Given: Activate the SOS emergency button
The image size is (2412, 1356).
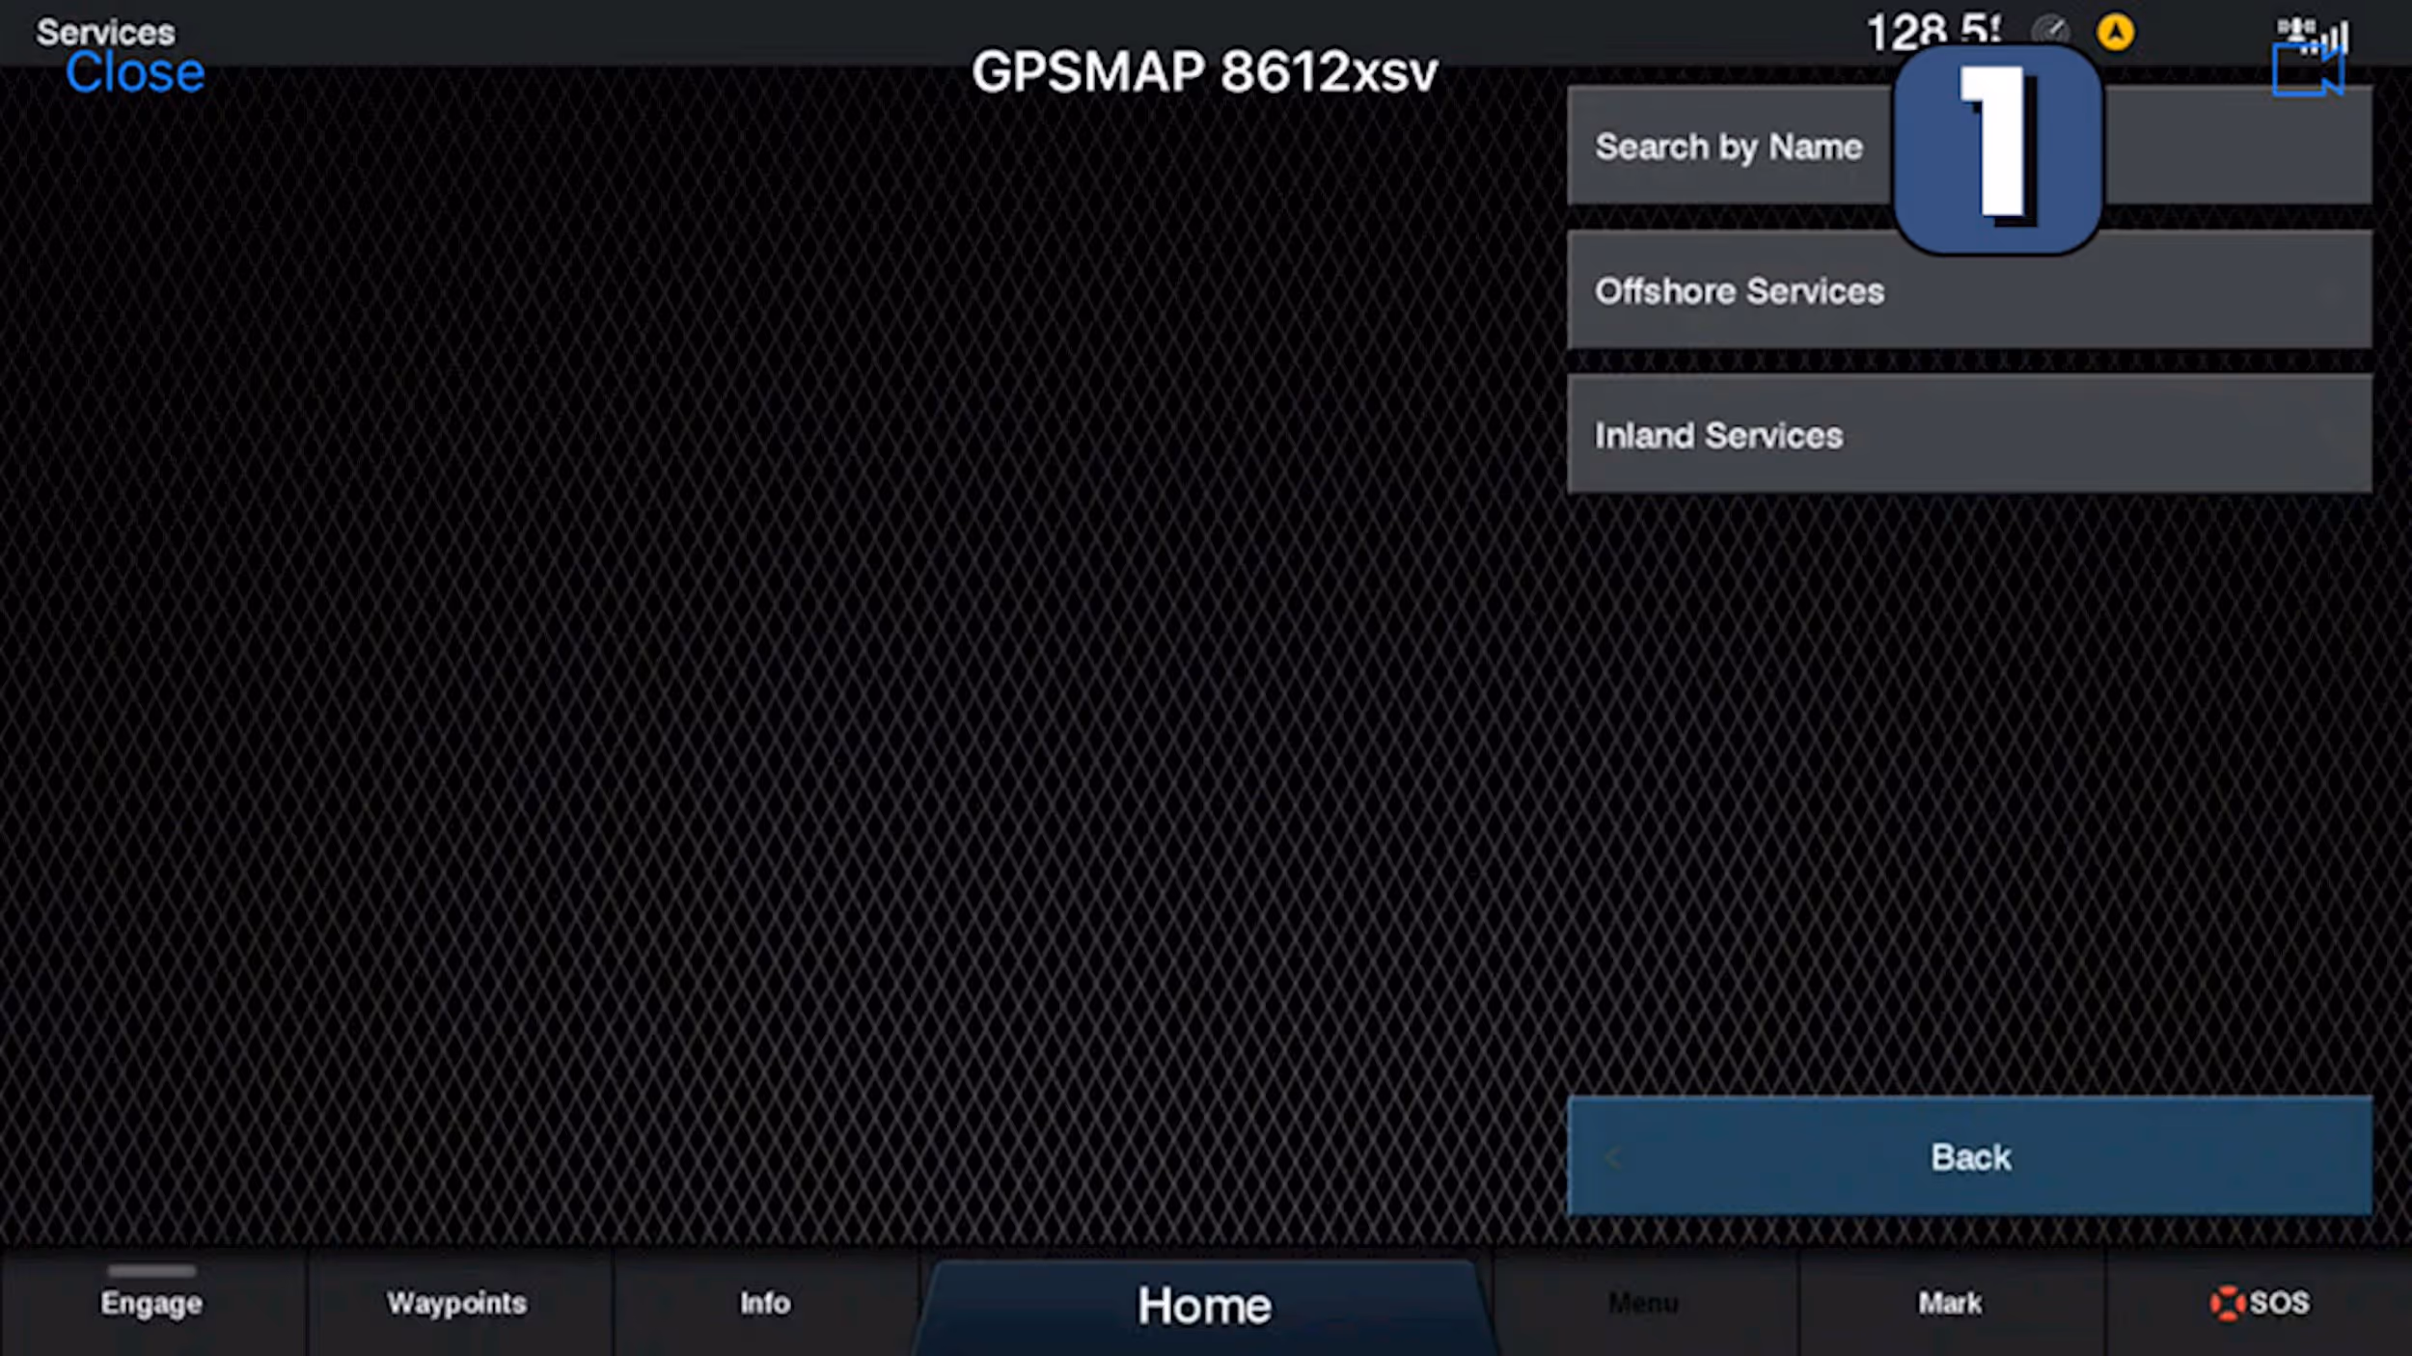Looking at the screenshot, I should point(2260,1303).
